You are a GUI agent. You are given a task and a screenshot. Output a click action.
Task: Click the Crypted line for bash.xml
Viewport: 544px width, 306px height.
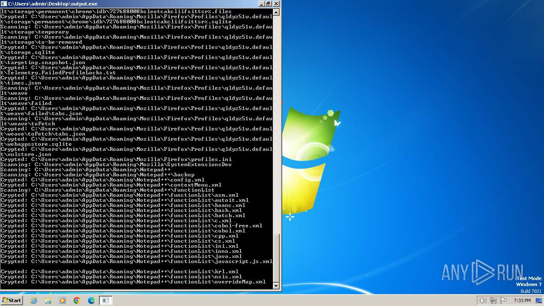[x=121, y=210]
